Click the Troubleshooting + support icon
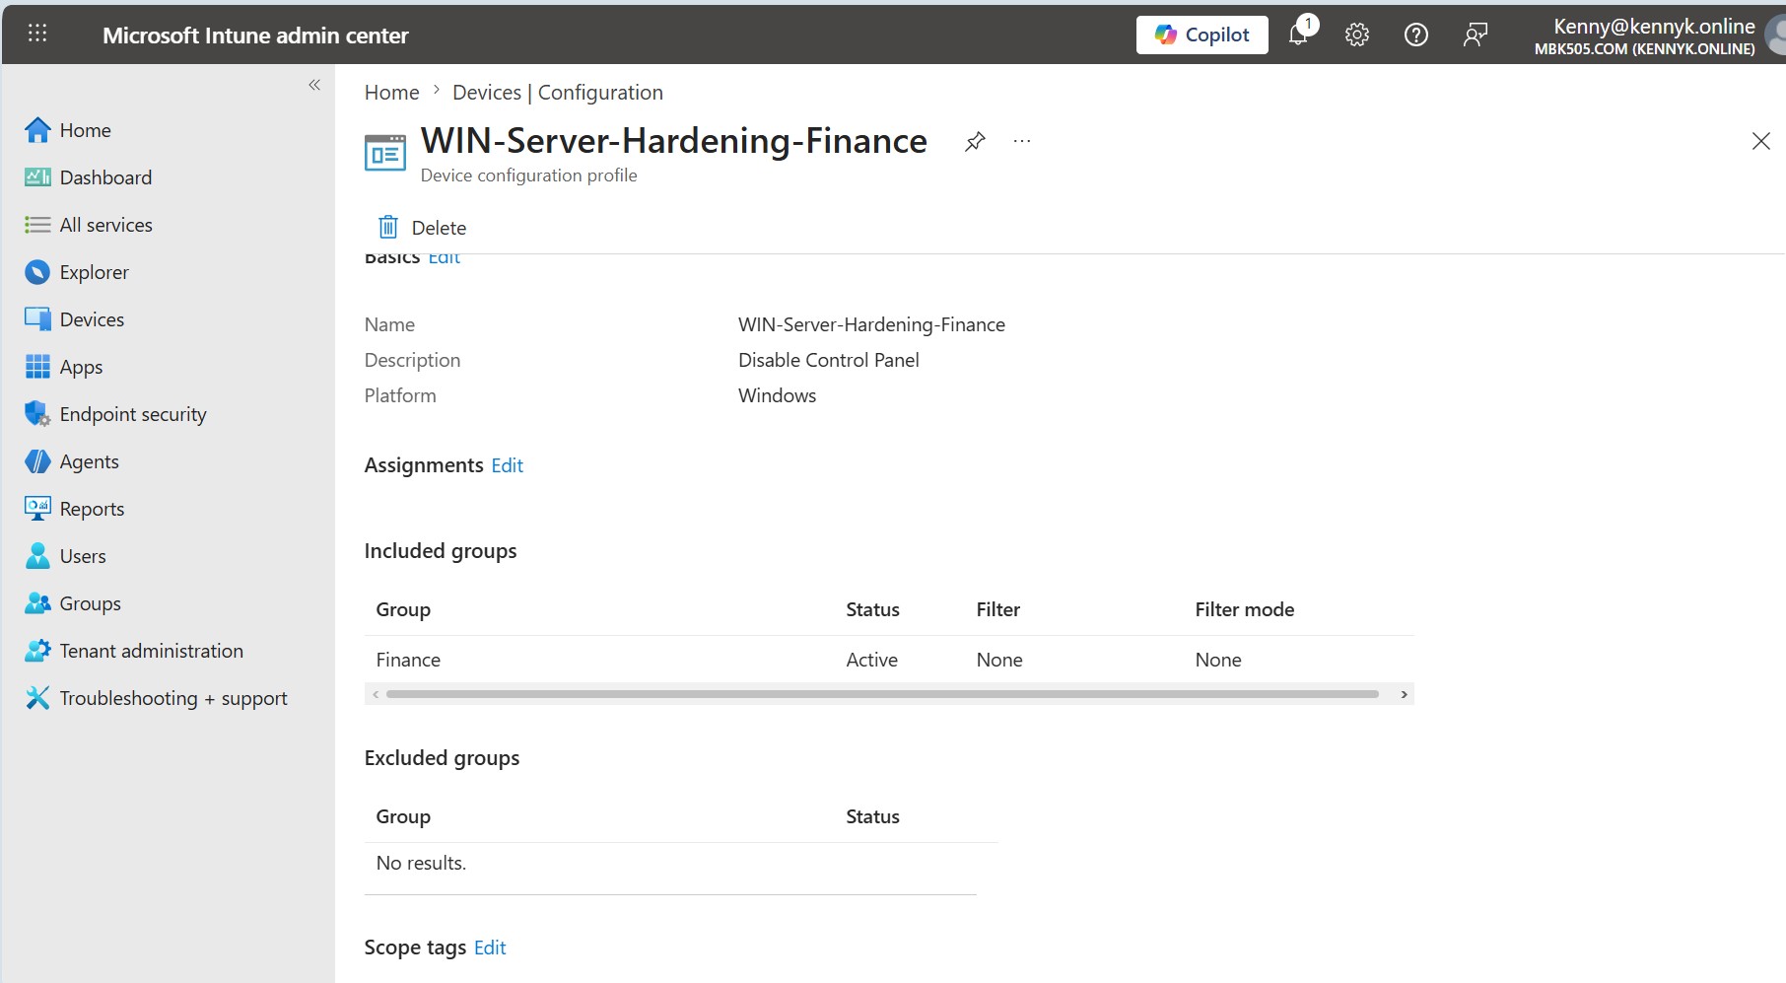1786x983 pixels. tap(37, 698)
